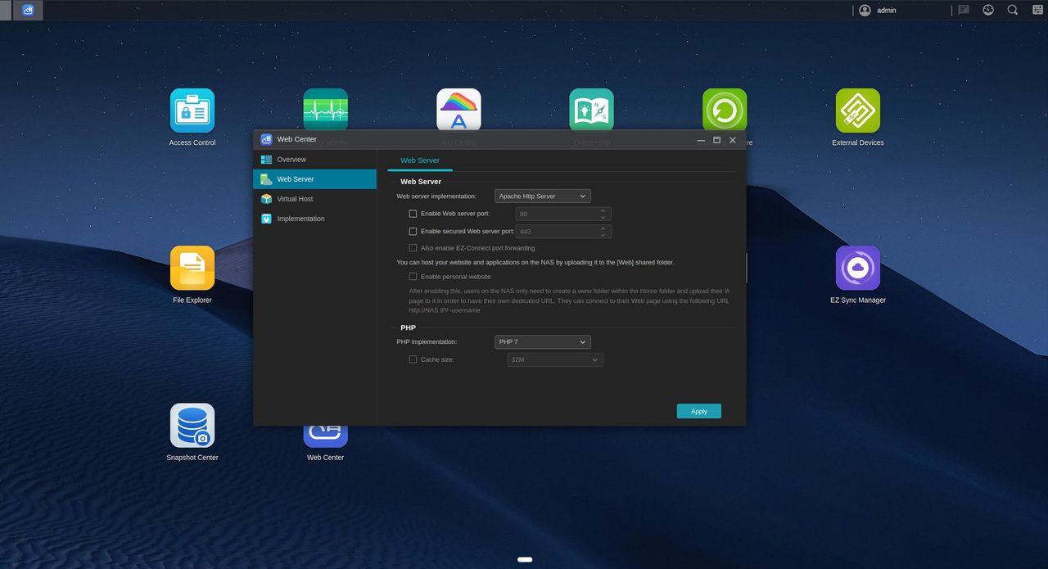Open the admin user account menu

click(865, 10)
